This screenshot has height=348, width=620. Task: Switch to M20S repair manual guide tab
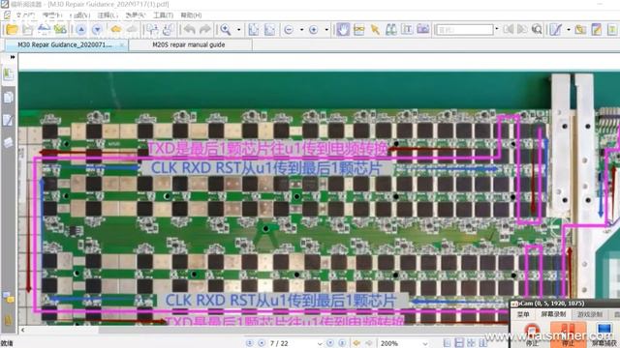(189, 45)
